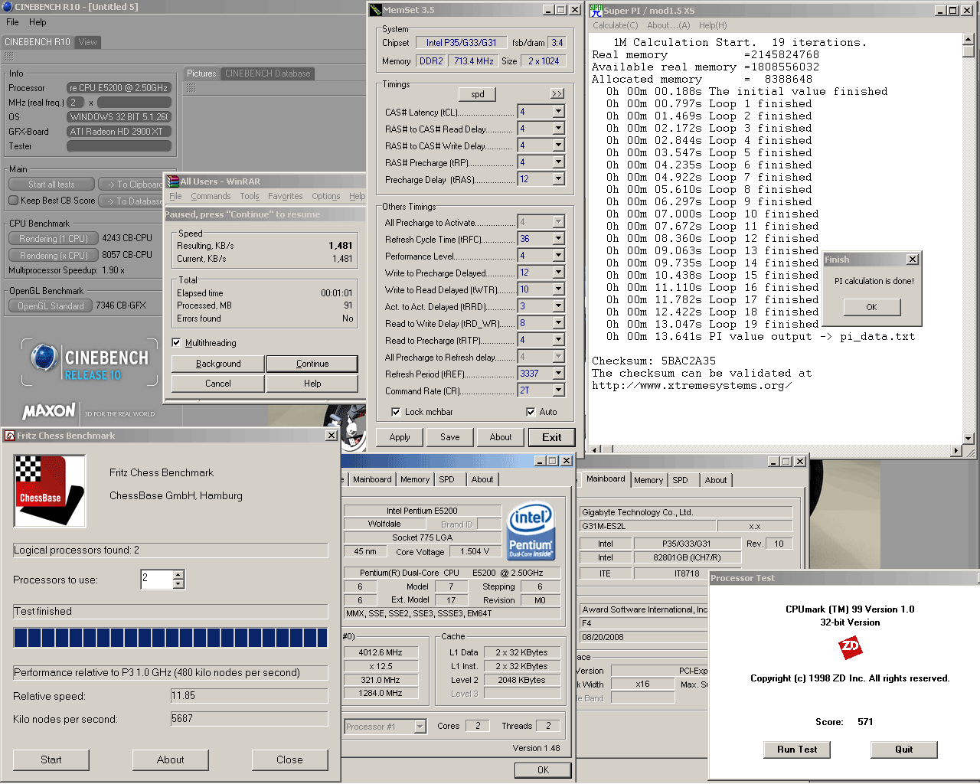Open the CAS# Latency (tCL) dropdown
The image size is (980, 784).
click(x=558, y=112)
